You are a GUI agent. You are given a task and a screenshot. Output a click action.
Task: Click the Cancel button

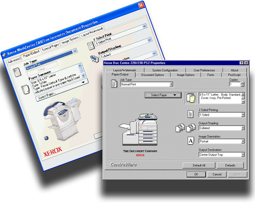[217, 174]
